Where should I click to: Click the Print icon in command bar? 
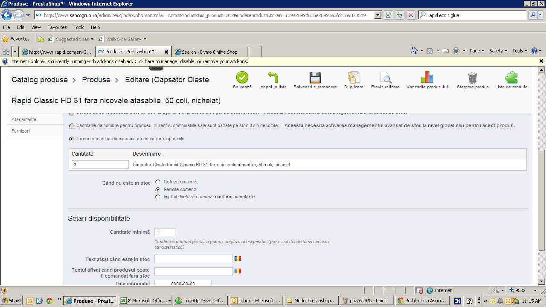pyautogui.click(x=456, y=51)
